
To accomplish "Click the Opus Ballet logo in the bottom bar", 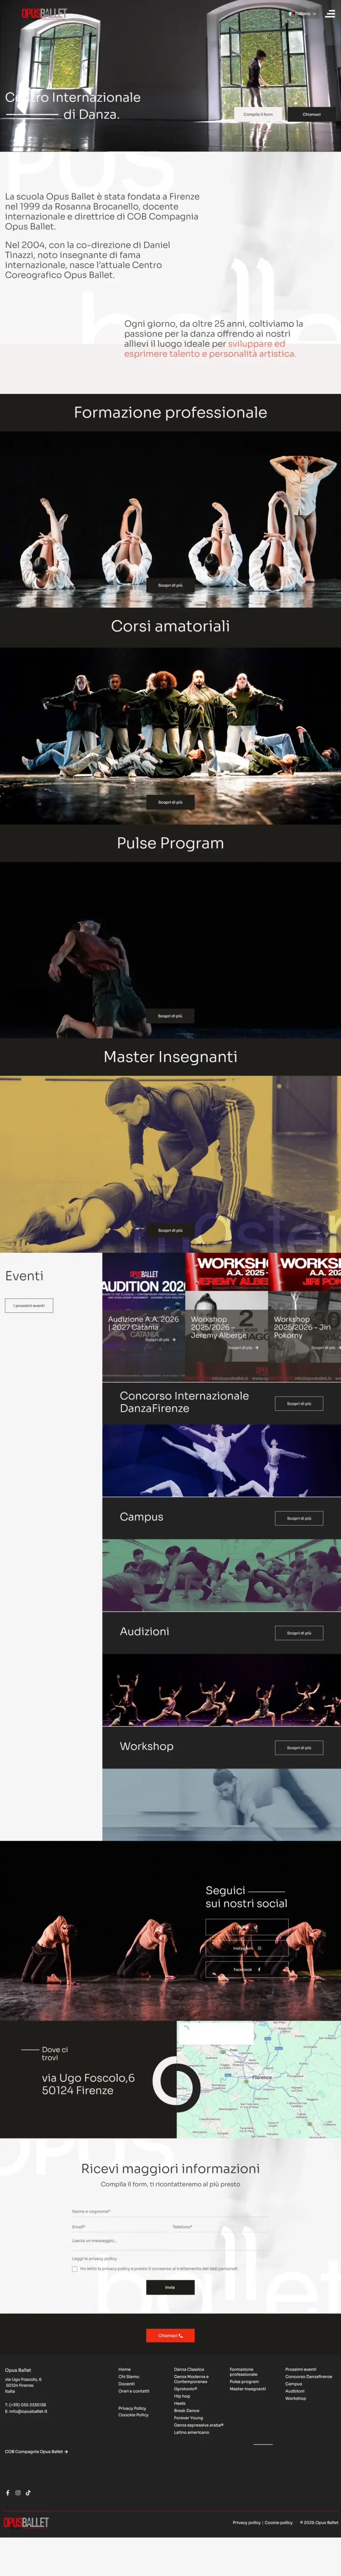I will point(26,2522).
